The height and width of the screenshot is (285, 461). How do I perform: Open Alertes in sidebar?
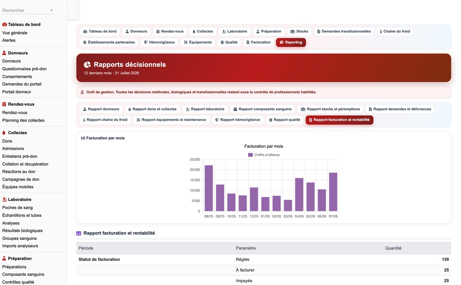click(9, 41)
